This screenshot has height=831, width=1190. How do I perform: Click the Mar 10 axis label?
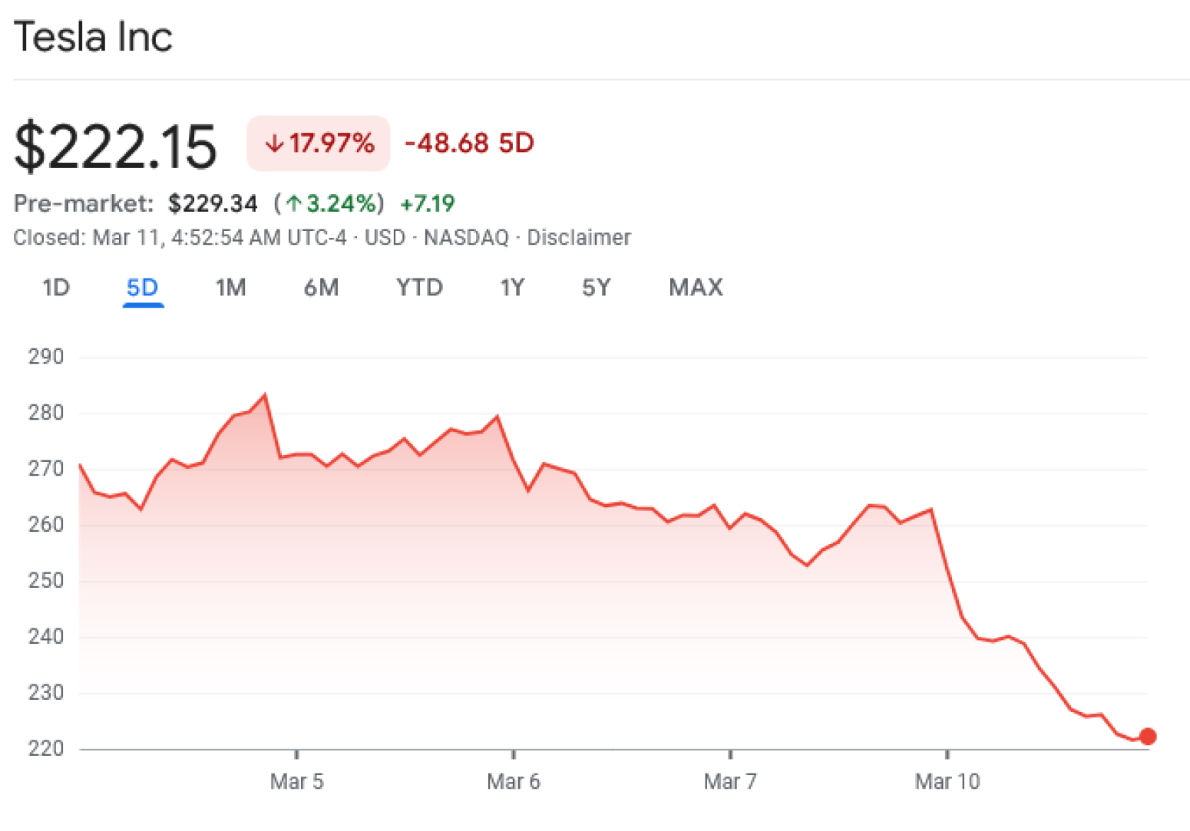coord(947,782)
